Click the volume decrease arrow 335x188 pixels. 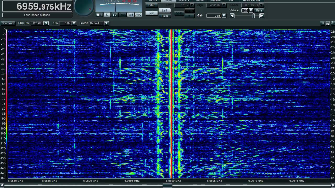tap(232, 16)
